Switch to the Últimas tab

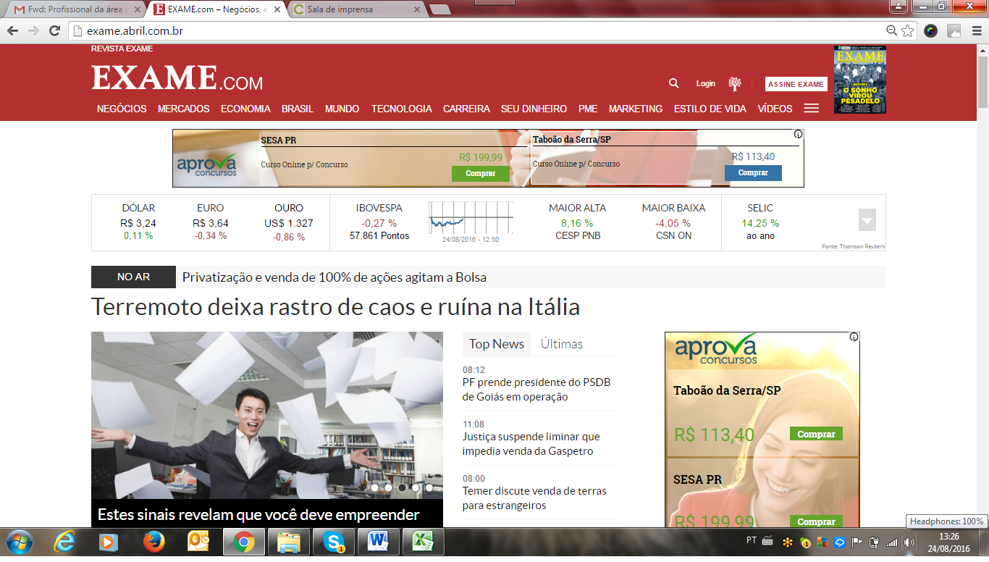[562, 344]
